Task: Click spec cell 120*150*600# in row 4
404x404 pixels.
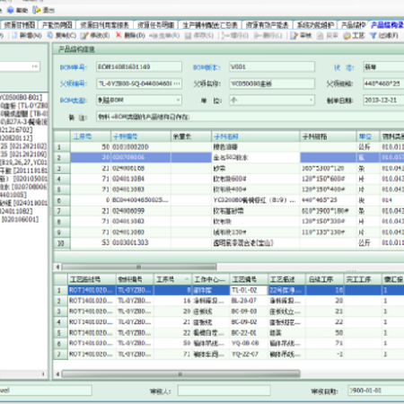Action: [329, 179]
